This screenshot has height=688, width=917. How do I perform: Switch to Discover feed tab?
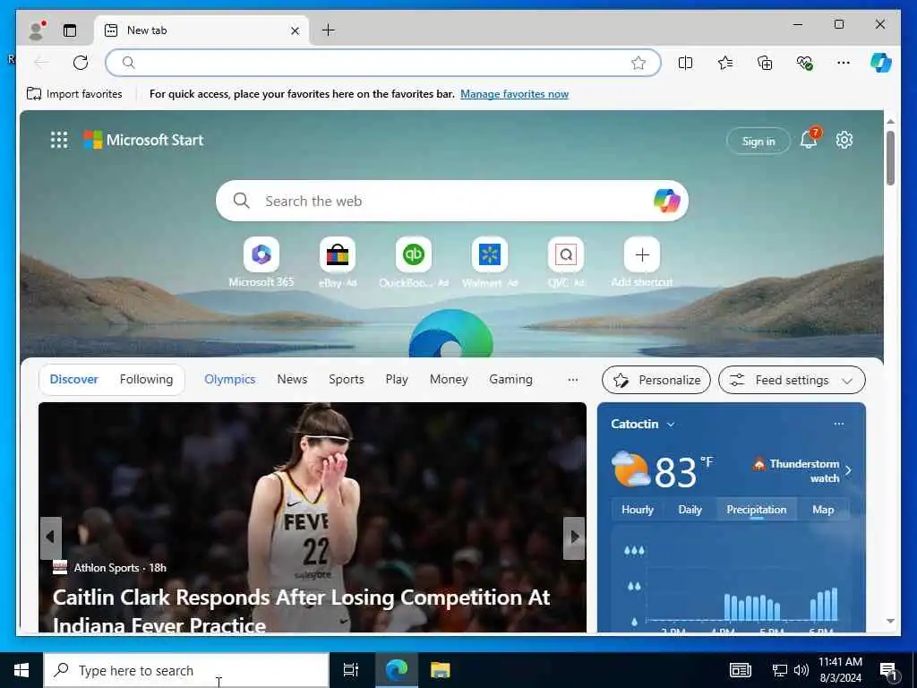coord(73,379)
